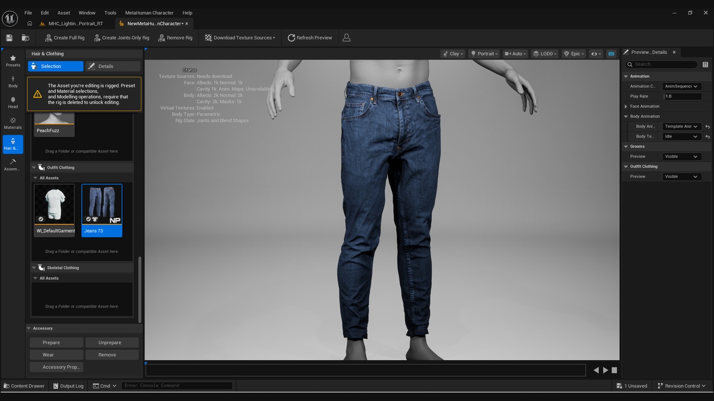Screen dimensions: 714x401
Task: Close the Preview Details panel tab
Action: point(674,52)
